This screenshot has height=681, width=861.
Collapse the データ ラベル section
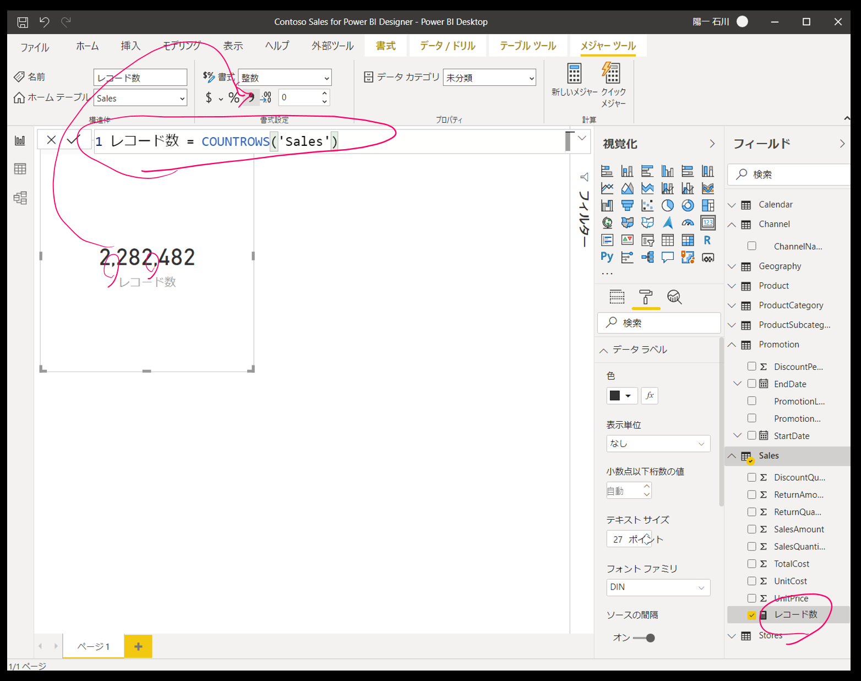[x=604, y=350]
